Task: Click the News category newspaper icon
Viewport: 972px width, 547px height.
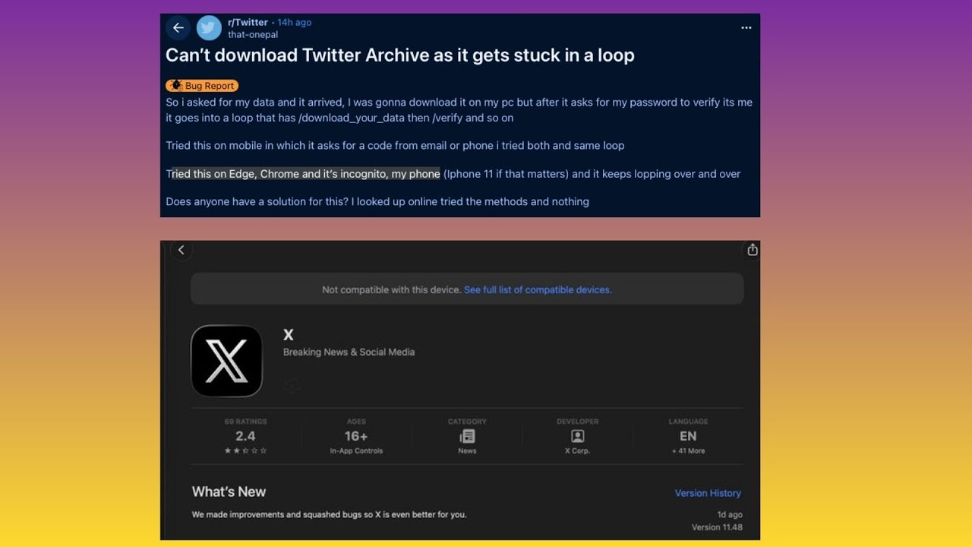Action: point(467,436)
